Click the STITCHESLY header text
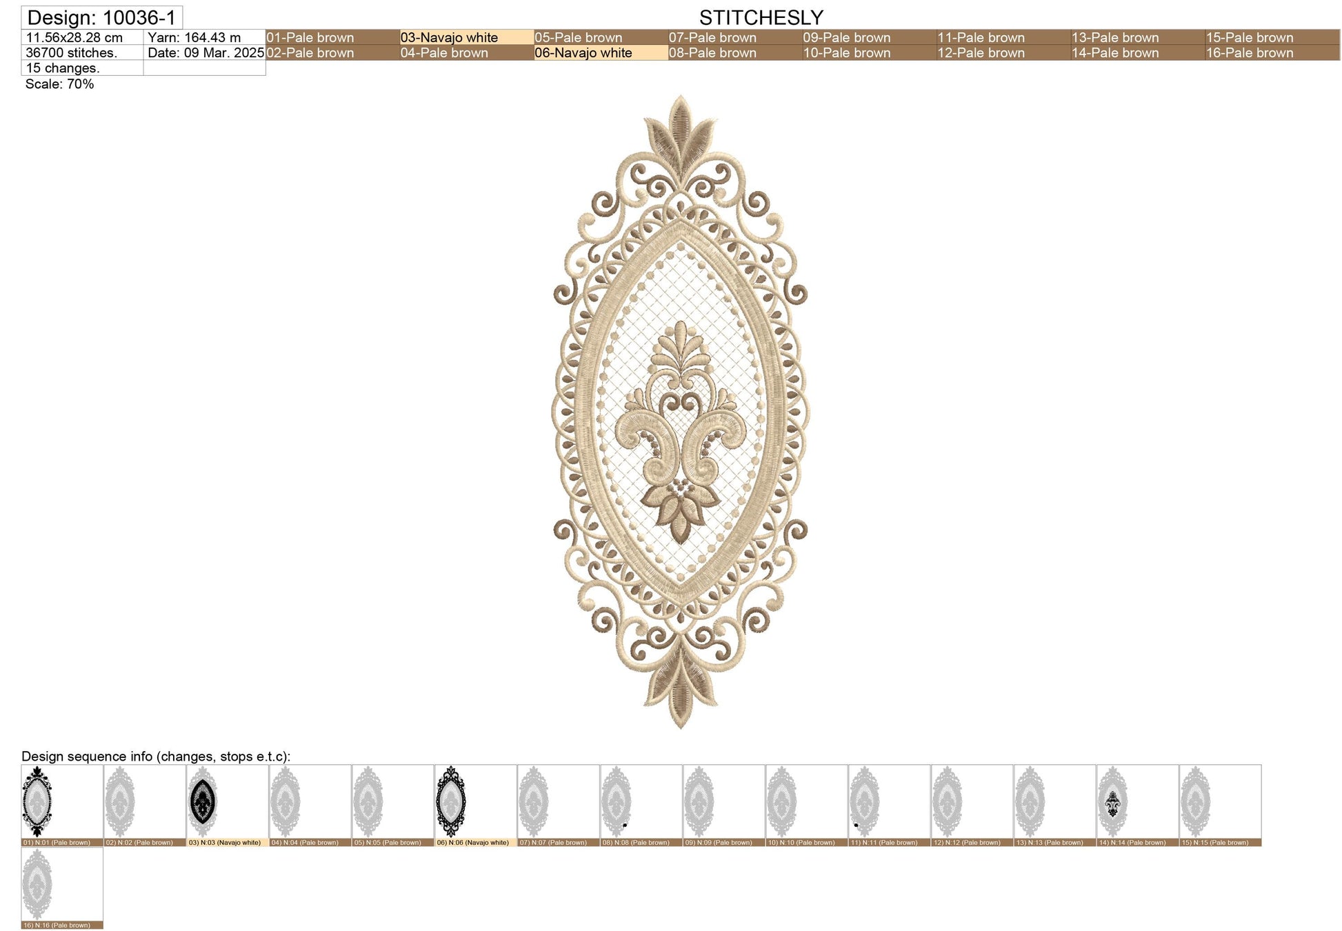The image size is (1342, 931). click(x=761, y=17)
